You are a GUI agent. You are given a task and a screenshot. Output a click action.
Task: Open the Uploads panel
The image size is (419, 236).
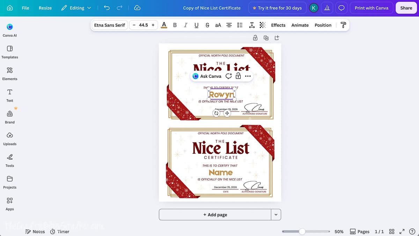pyautogui.click(x=10, y=138)
